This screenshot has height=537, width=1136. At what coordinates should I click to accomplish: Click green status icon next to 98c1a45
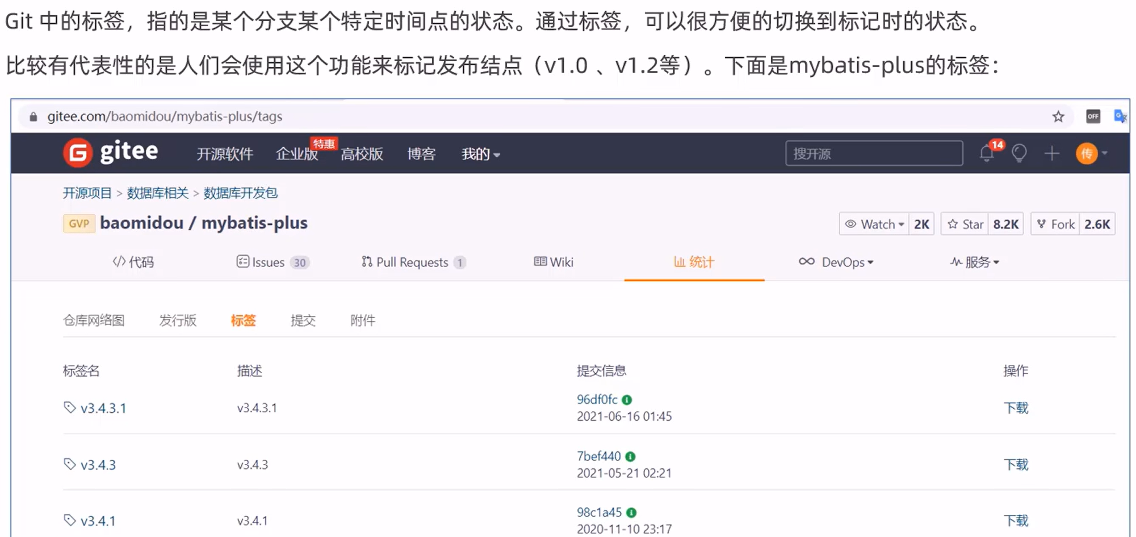(x=631, y=513)
